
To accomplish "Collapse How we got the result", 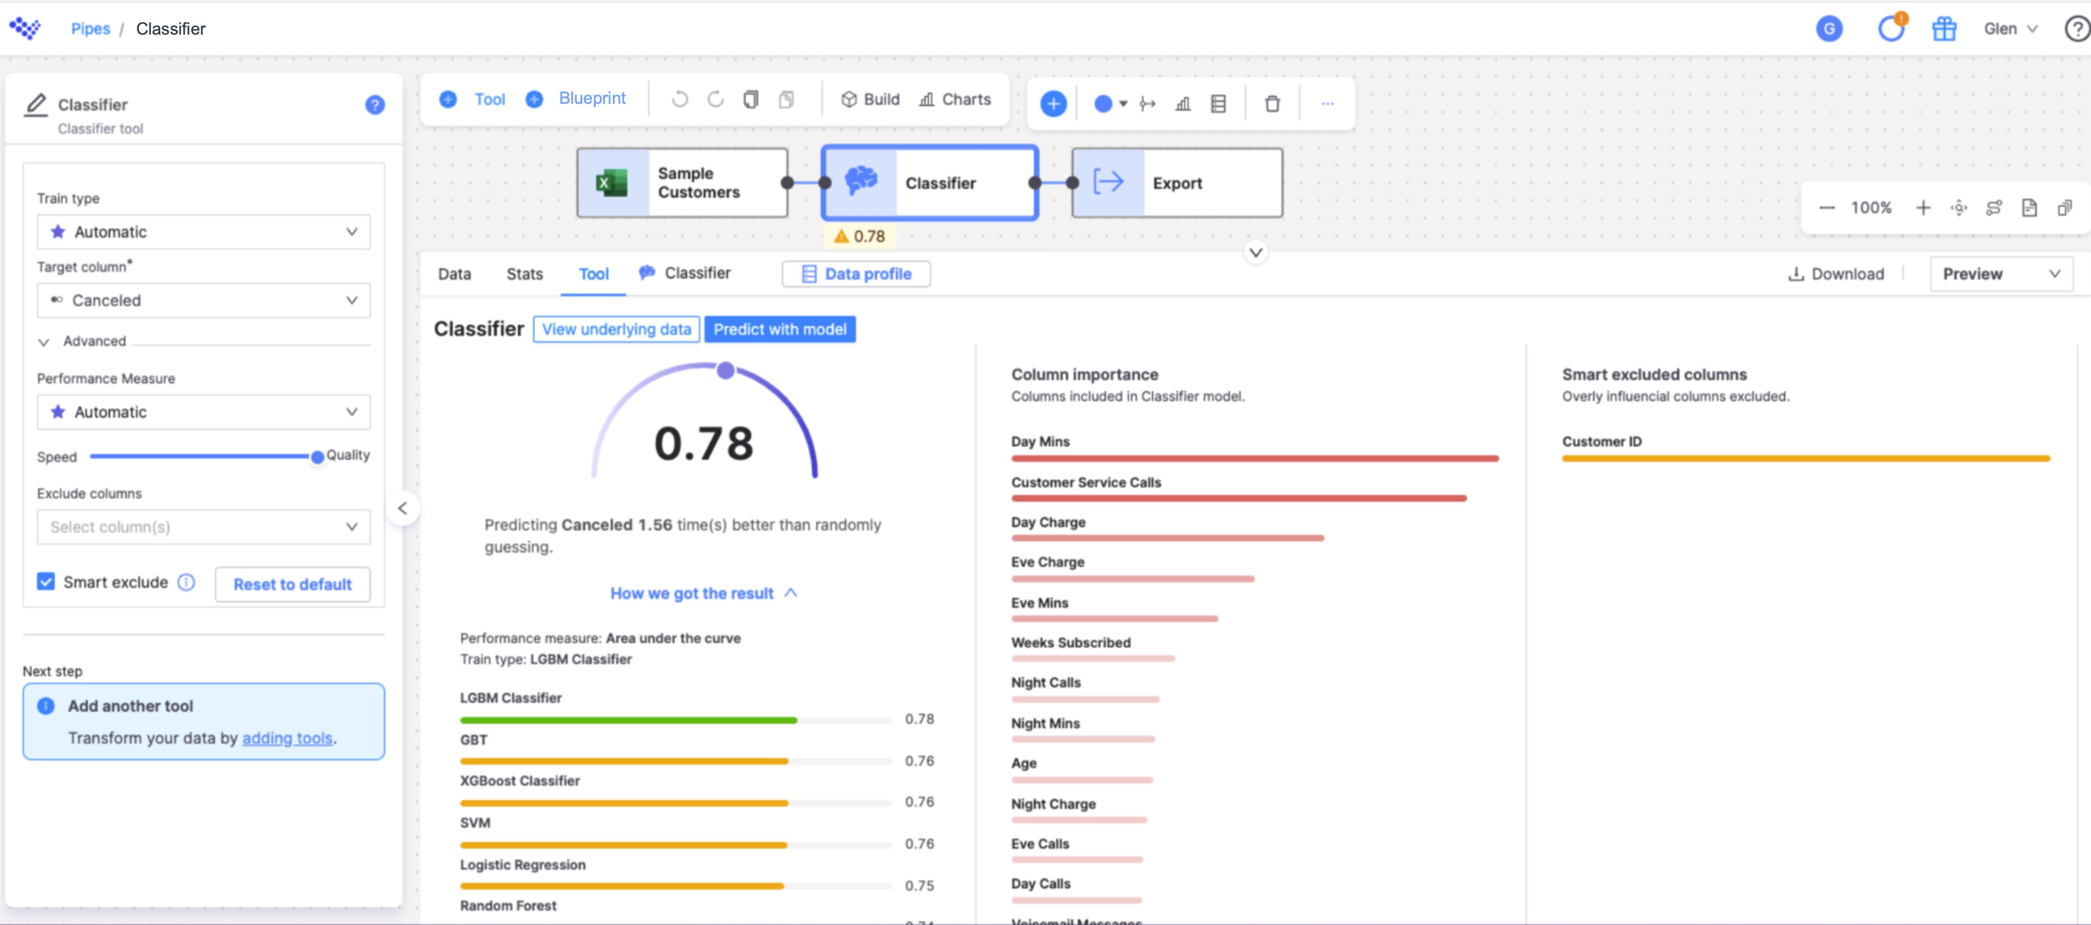I will pyautogui.click(x=704, y=593).
